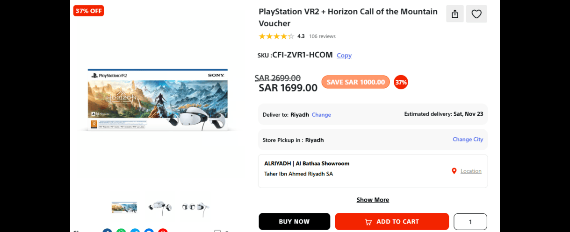This screenshot has height=232, width=570.
Task: Click Change City for store pickup
Action: pos(468,140)
